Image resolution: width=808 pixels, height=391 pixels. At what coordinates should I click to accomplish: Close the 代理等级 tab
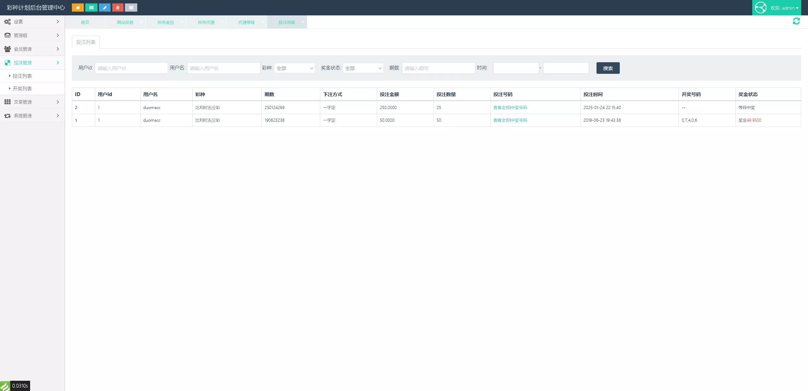[x=262, y=22]
